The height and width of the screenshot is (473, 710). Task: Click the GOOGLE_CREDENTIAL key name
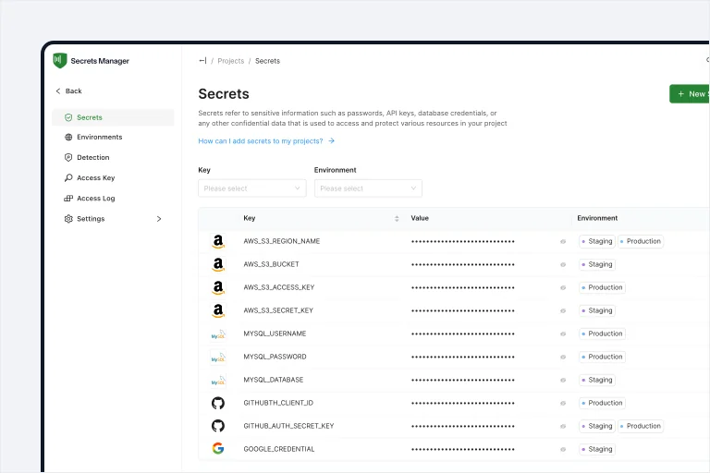279,449
